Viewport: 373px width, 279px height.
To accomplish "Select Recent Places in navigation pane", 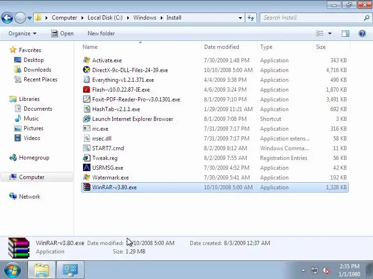I will pos(41,79).
